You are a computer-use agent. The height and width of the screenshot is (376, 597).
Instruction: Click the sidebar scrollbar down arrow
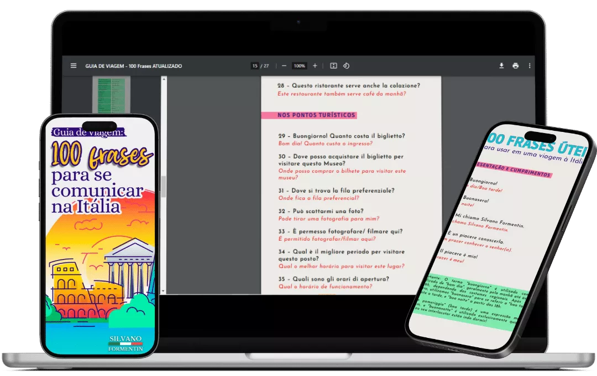click(164, 292)
